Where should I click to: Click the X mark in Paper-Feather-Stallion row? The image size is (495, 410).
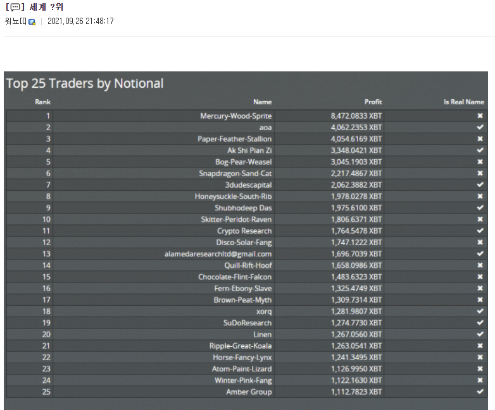(x=480, y=138)
